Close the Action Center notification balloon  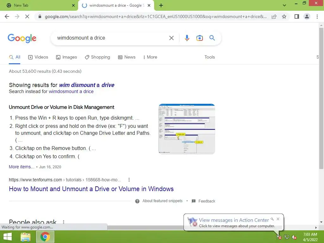coord(278,219)
